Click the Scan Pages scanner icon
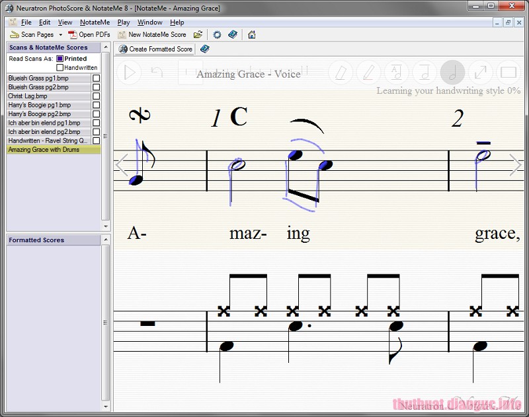529x417 pixels. click(x=14, y=34)
